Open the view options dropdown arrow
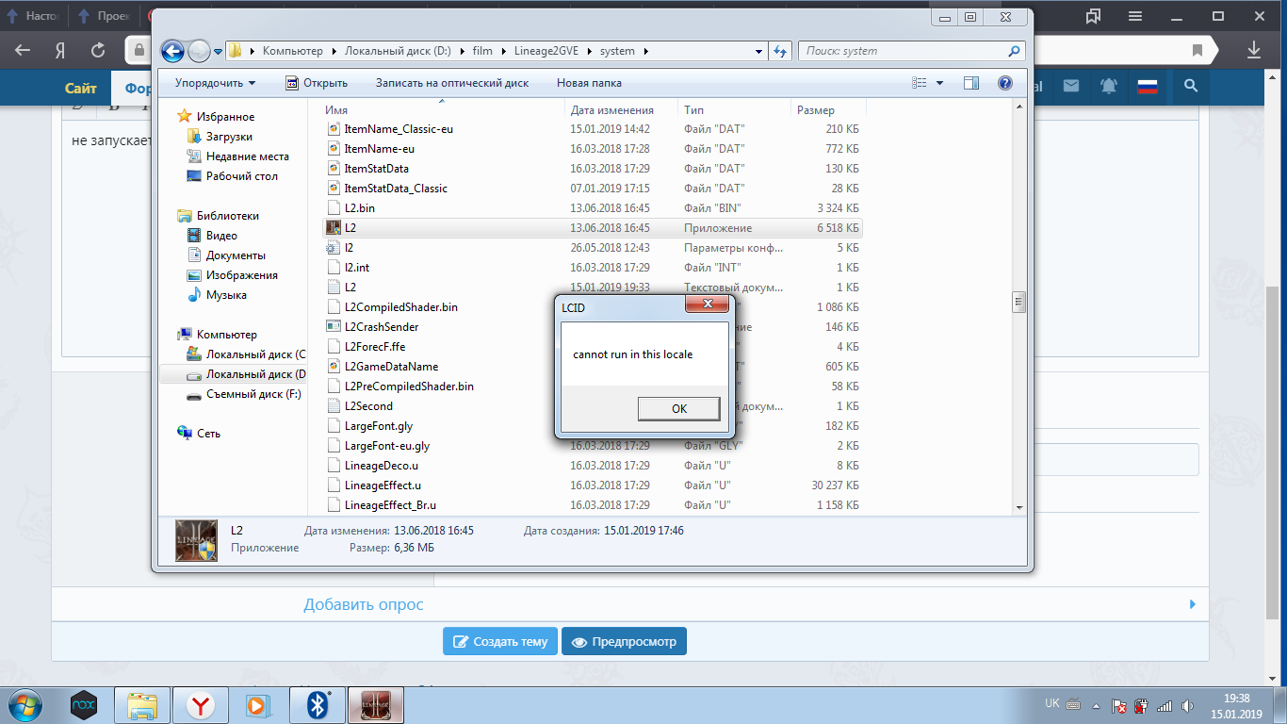1287x724 pixels. coord(940,83)
